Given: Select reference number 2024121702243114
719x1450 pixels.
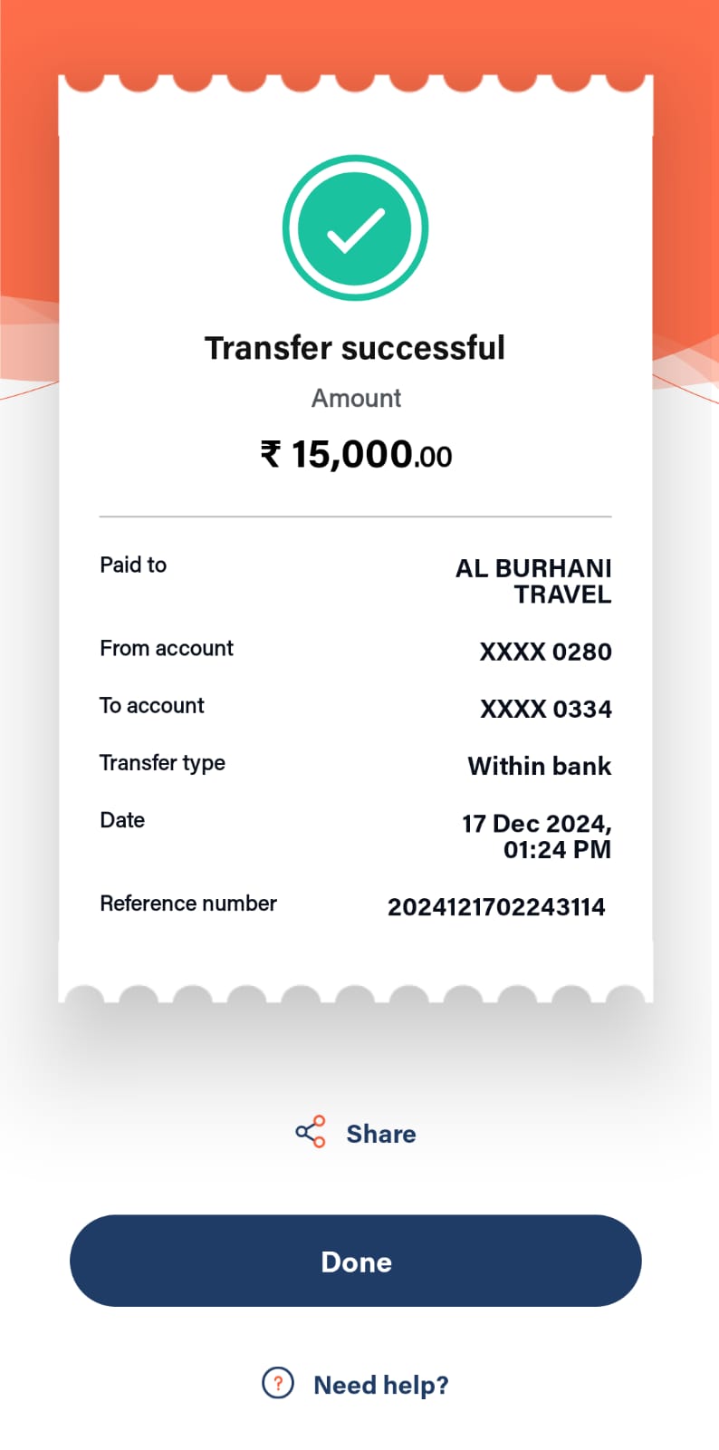Looking at the screenshot, I should [496, 907].
